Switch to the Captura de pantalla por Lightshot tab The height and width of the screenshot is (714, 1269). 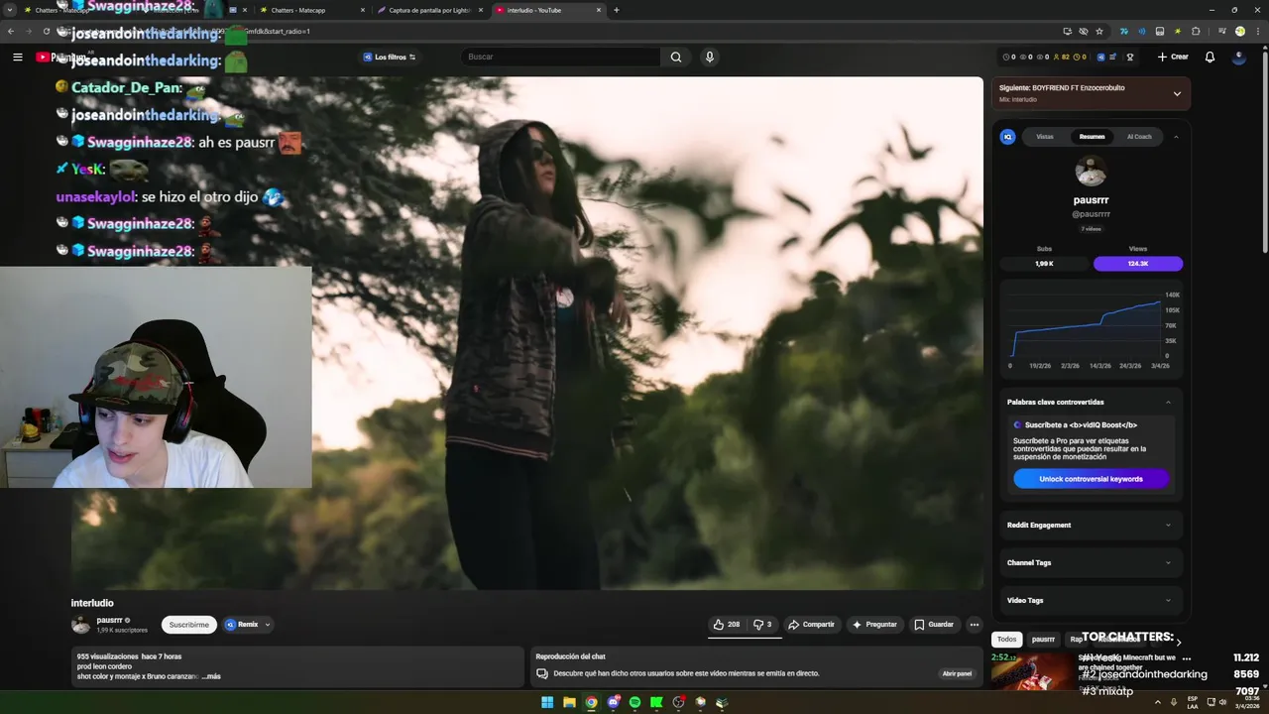point(431,10)
